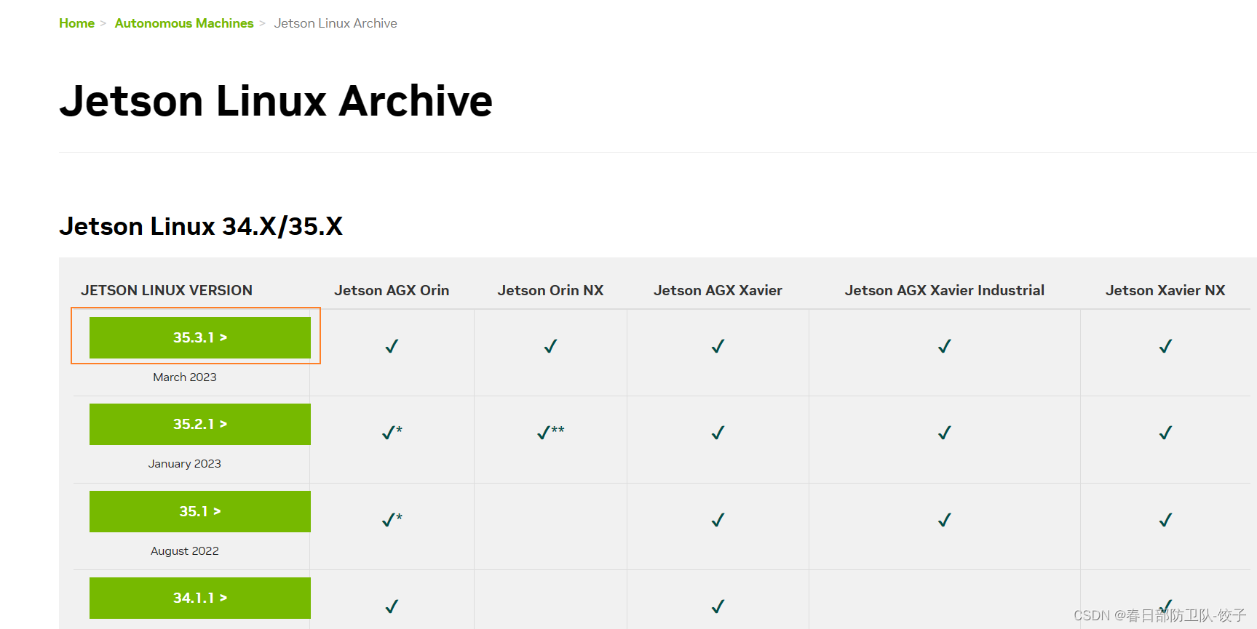The width and height of the screenshot is (1257, 629).
Task: Click 35.2.1 double-starred checkmark under Orin NX
Action: (551, 433)
